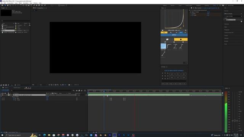Select the Zoom magnifier tool
244x137 pixels.
10,5
